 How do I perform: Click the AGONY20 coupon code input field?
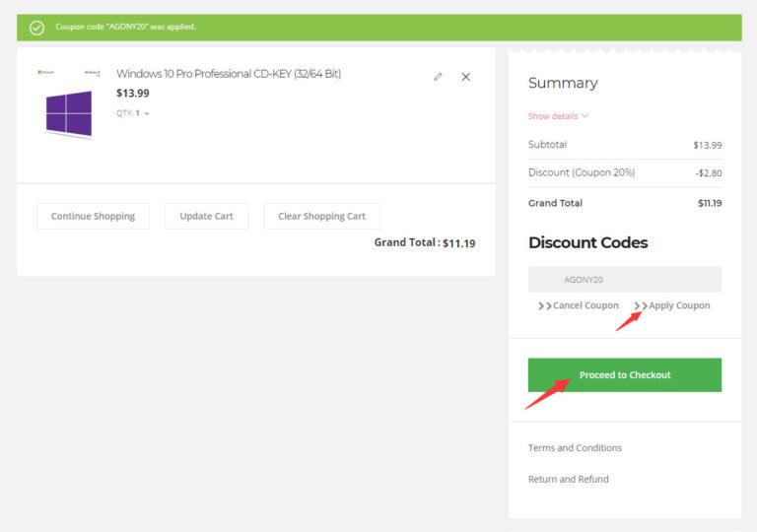coord(625,280)
